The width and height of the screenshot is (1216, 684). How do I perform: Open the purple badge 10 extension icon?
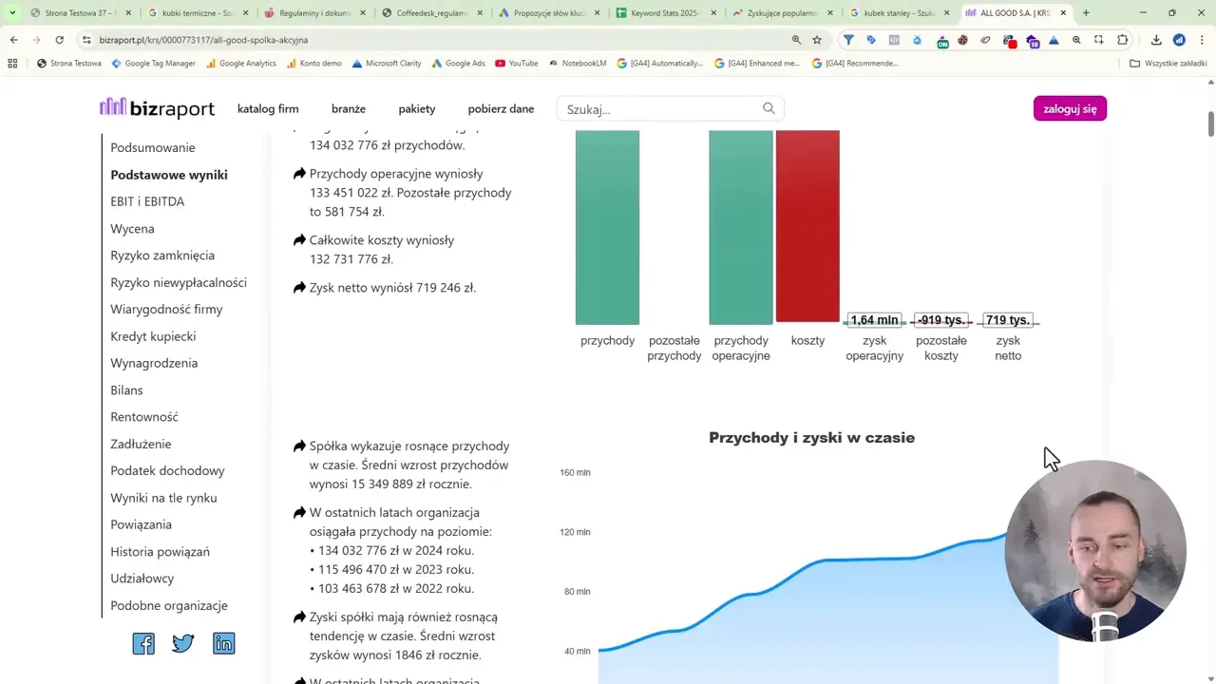click(1032, 41)
